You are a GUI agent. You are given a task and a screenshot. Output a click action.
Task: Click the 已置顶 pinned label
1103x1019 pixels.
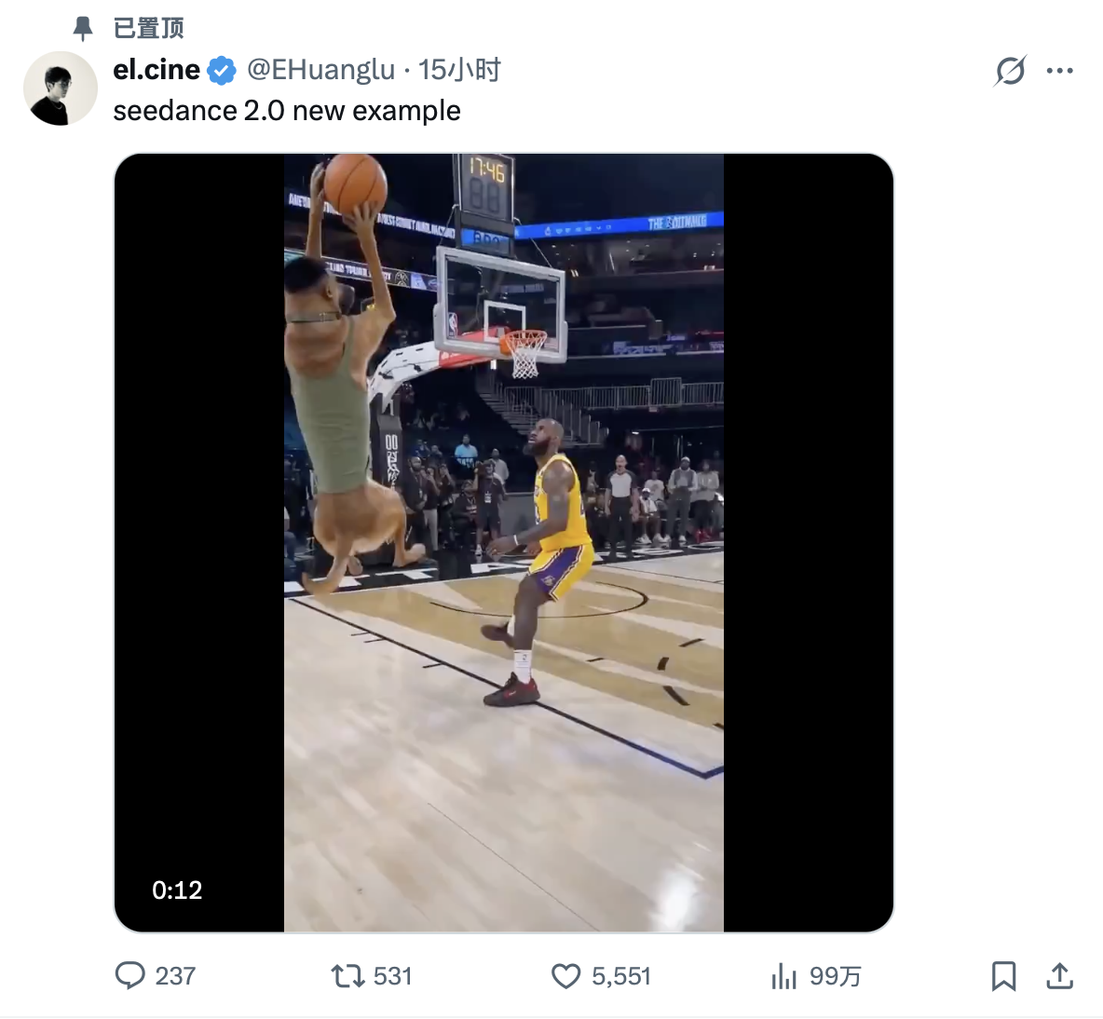point(148,28)
